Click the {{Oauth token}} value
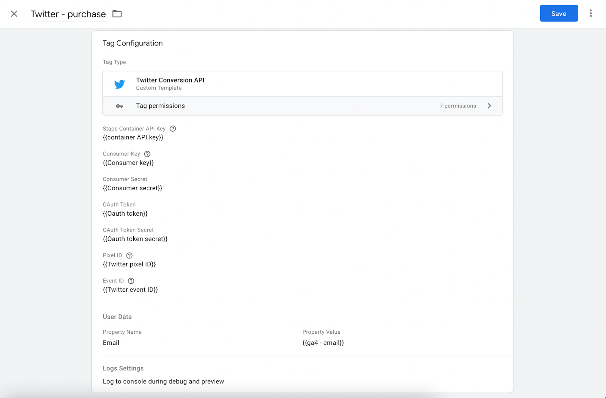 pyautogui.click(x=125, y=213)
